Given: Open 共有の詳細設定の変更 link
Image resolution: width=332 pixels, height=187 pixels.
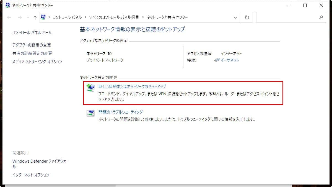Looking at the screenshot, I should (32, 53).
